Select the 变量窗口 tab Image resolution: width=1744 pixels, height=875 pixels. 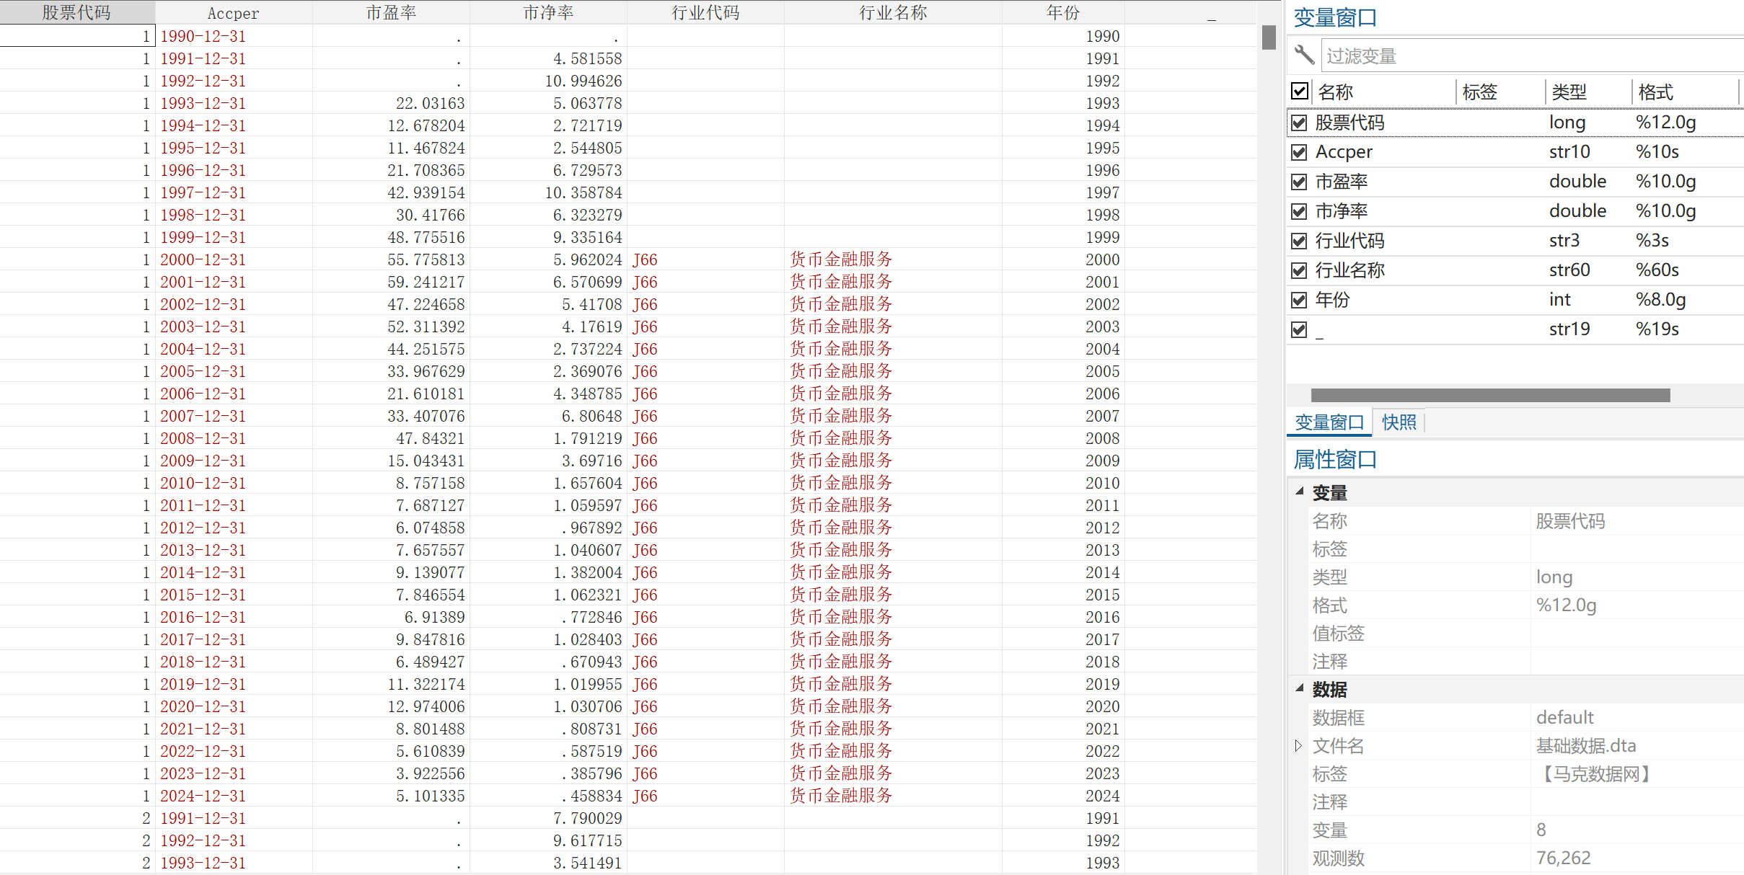tap(1329, 422)
